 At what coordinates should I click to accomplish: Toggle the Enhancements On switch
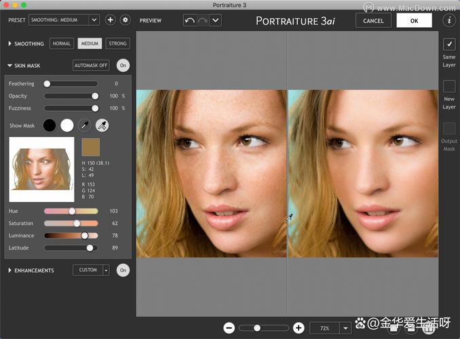[123, 270]
